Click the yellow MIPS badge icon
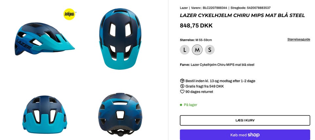315x140 pixels. pos(69,14)
